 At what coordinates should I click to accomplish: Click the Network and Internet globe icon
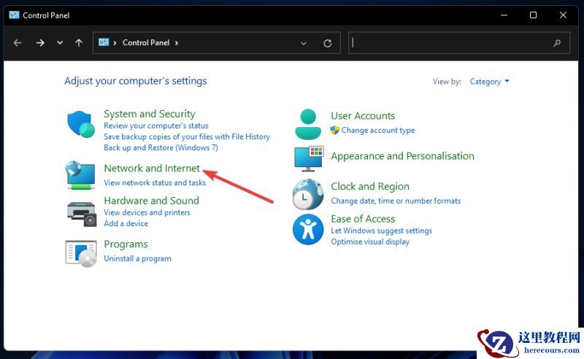click(80, 175)
